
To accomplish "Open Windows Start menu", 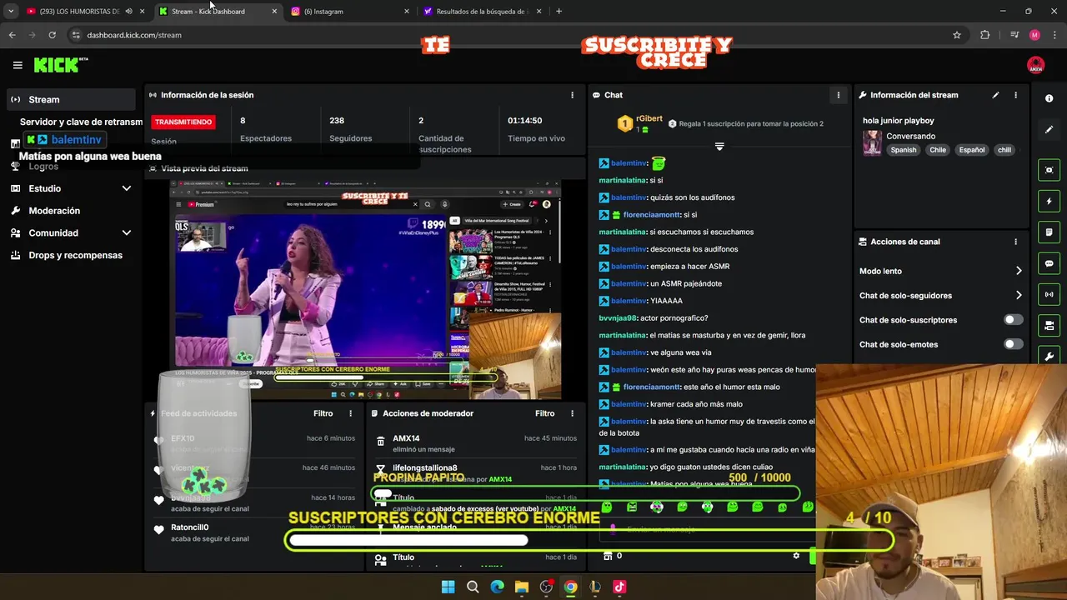I will click(448, 587).
